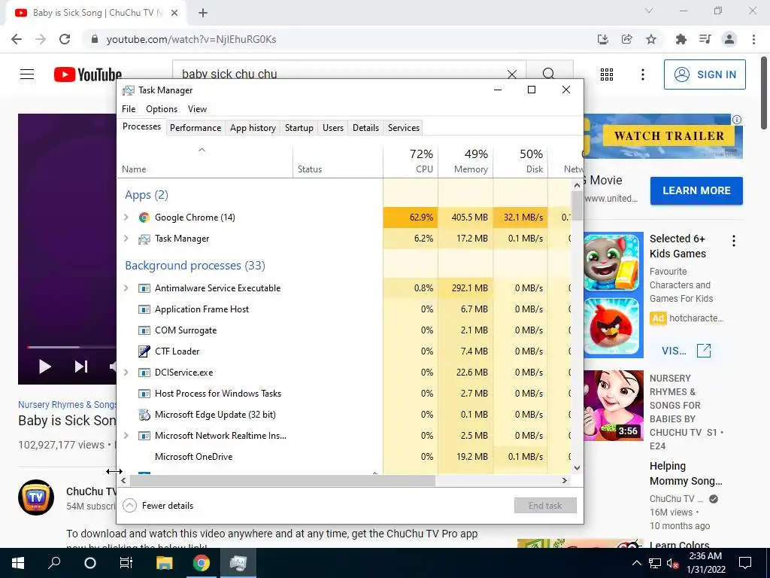Image resolution: width=770 pixels, height=578 pixels.
Task: Click the Cortana circle on taskbar
Action: pyautogui.click(x=90, y=563)
